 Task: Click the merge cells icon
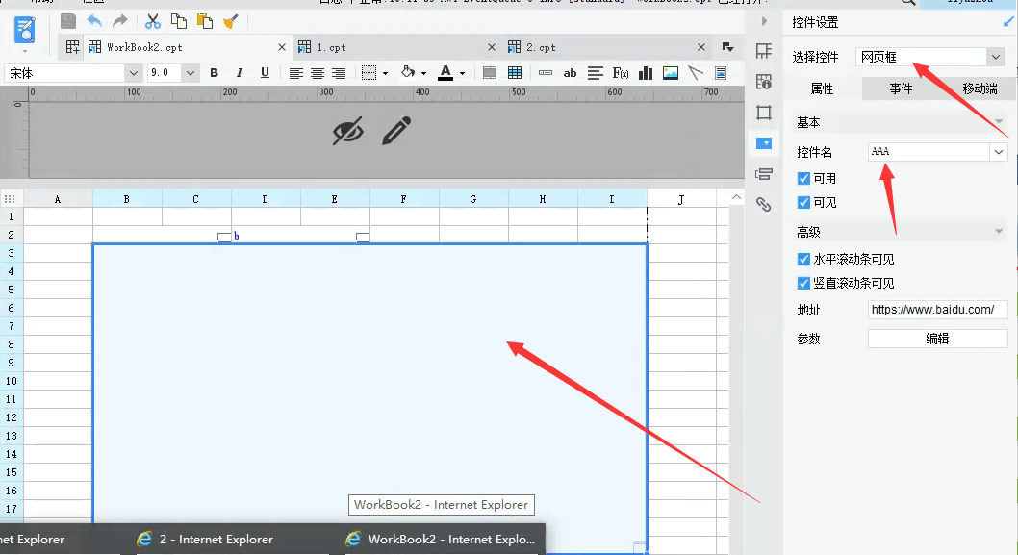(x=490, y=73)
